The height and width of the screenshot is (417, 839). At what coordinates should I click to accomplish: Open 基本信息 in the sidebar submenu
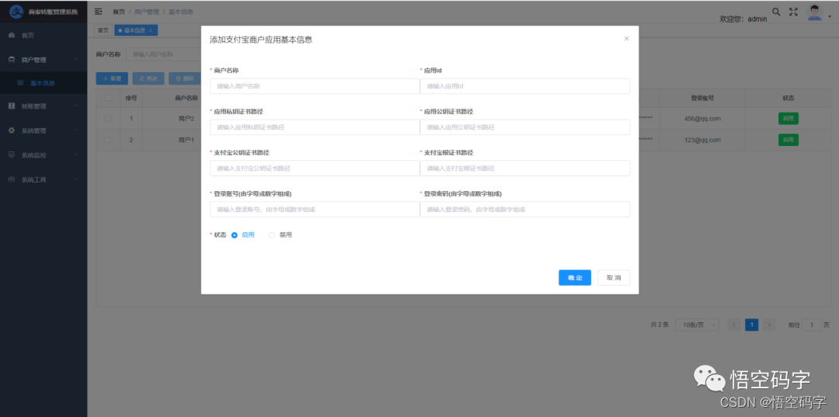(x=44, y=83)
